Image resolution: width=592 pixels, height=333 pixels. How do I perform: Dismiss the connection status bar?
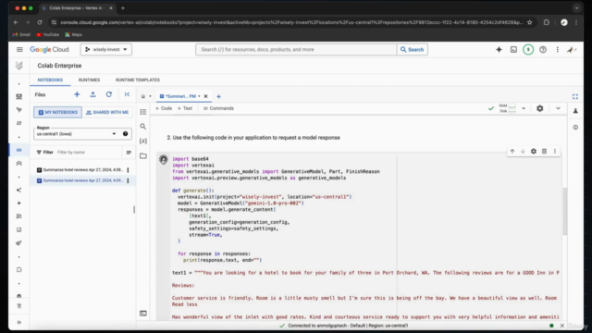(x=562, y=326)
